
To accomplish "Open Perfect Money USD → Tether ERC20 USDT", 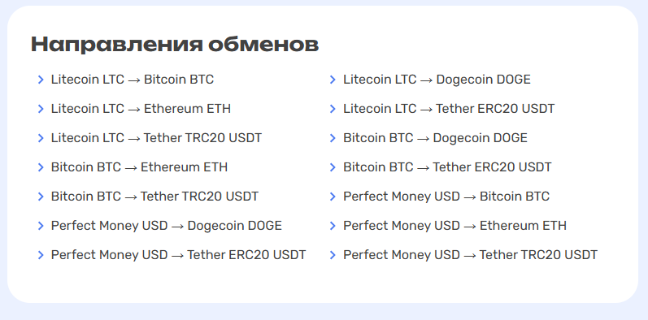I will [179, 255].
